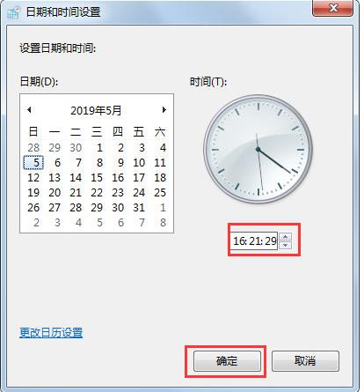Select May 31 in the calendar

tap(139, 208)
